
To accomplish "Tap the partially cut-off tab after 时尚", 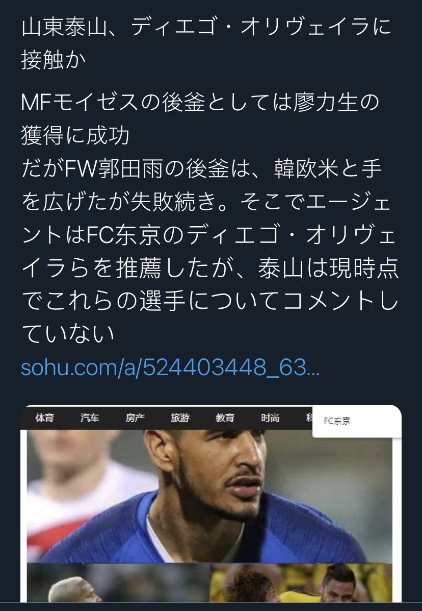I will pos(309,418).
